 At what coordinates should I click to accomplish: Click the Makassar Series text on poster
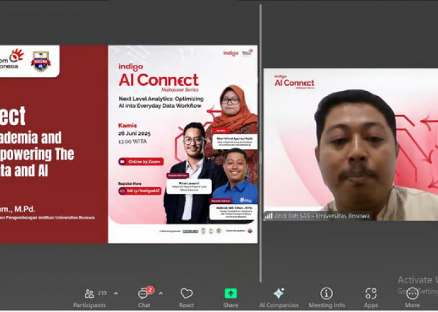pos(180,90)
